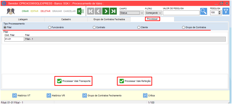Go to the first record

pyautogui.click(x=90, y=11)
